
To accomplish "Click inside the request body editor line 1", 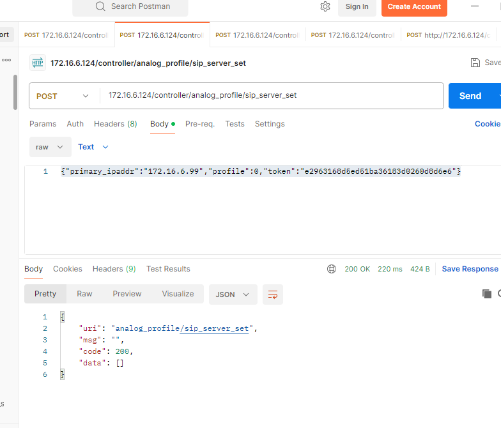I will pyautogui.click(x=261, y=171).
